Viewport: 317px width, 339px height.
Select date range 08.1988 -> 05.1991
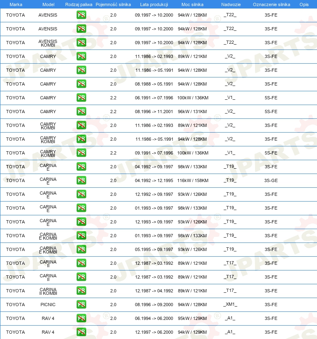click(x=154, y=84)
